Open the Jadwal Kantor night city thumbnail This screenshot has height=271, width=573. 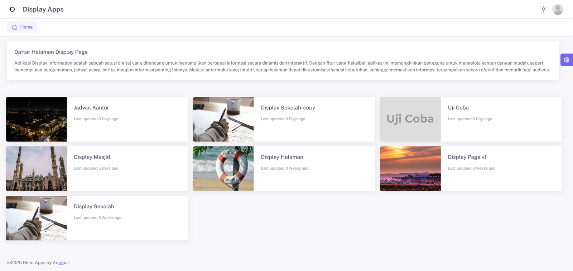(x=37, y=119)
